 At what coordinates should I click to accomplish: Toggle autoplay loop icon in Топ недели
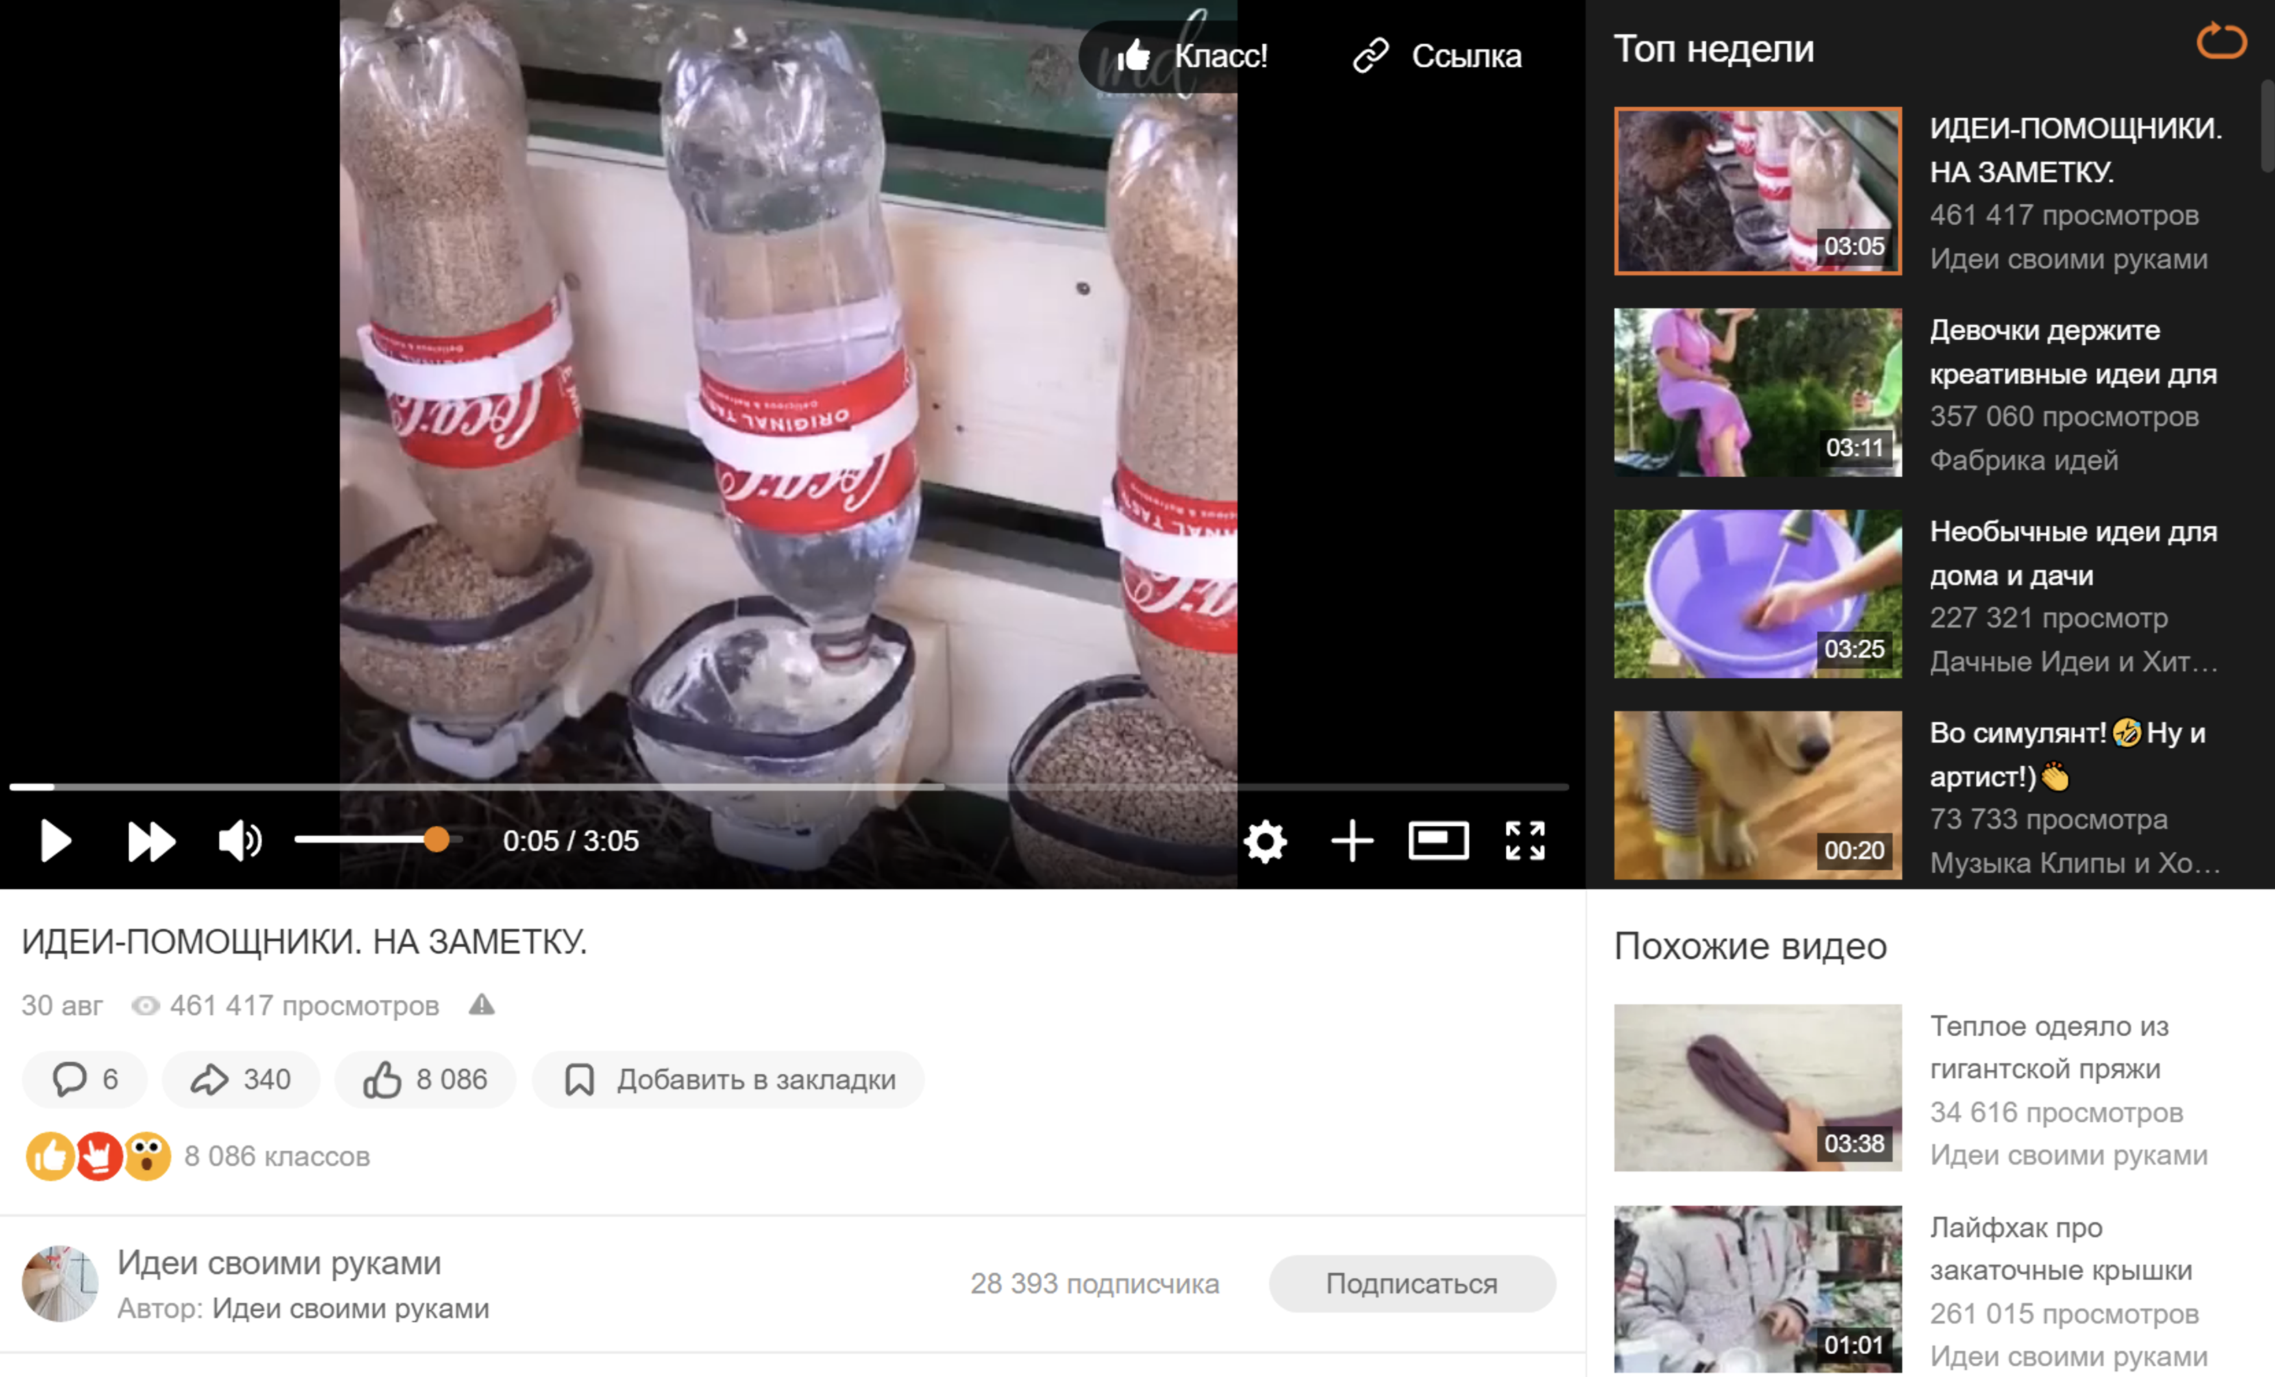[2222, 40]
